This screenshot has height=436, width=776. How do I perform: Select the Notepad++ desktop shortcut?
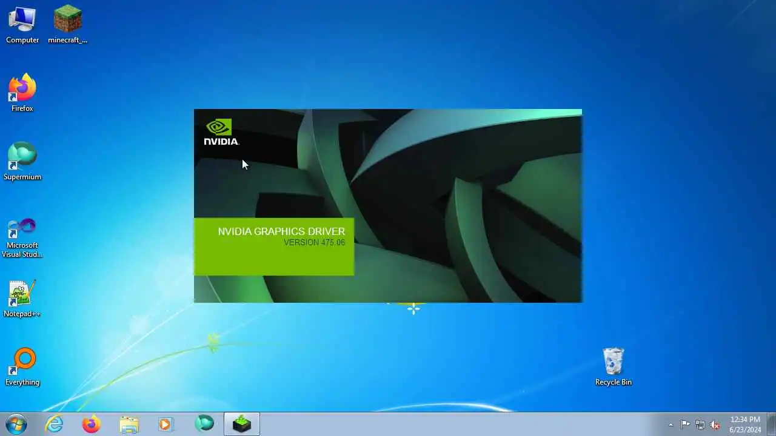coord(22,299)
